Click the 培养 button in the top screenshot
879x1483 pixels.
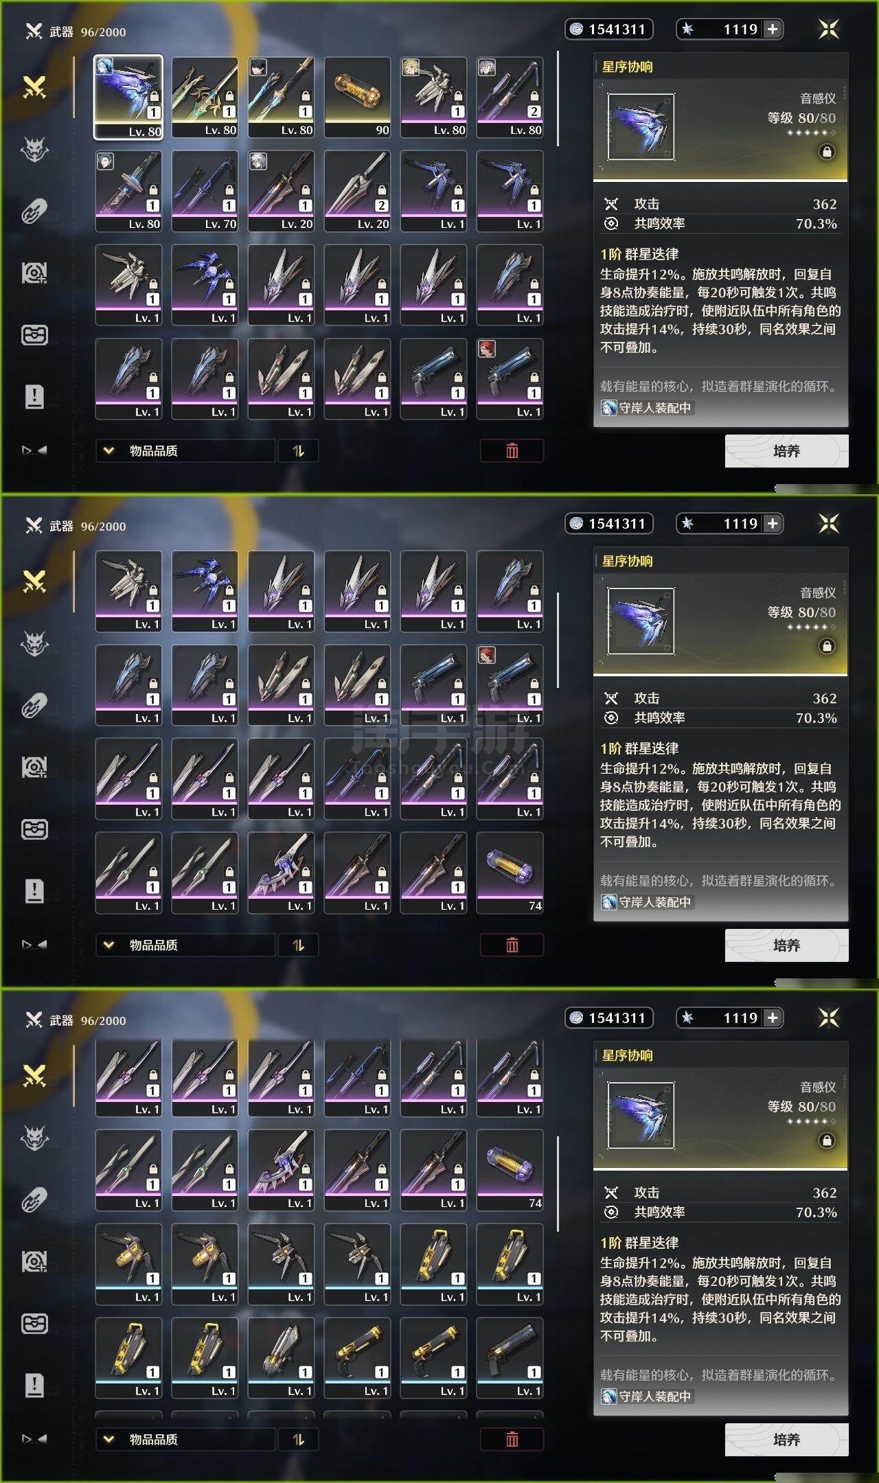[787, 451]
